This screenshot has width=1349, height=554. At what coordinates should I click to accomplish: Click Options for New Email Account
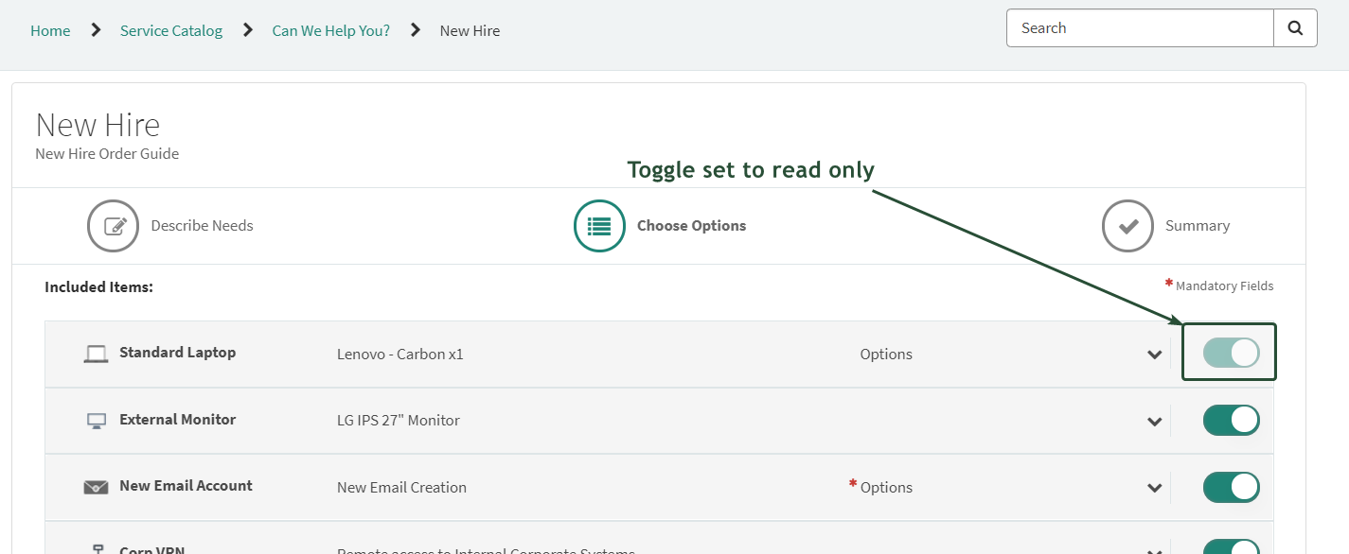pos(885,487)
